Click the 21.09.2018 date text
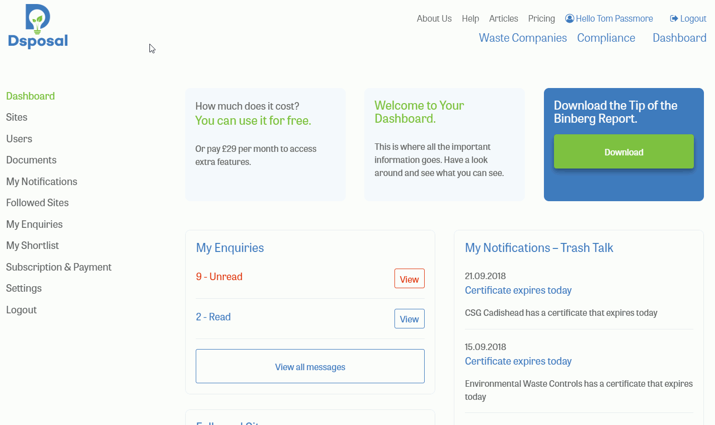 click(485, 276)
